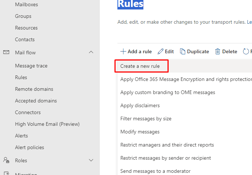Click the Duplicate copy icon
This screenshot has width=252, height=175.
pos(183,52)
